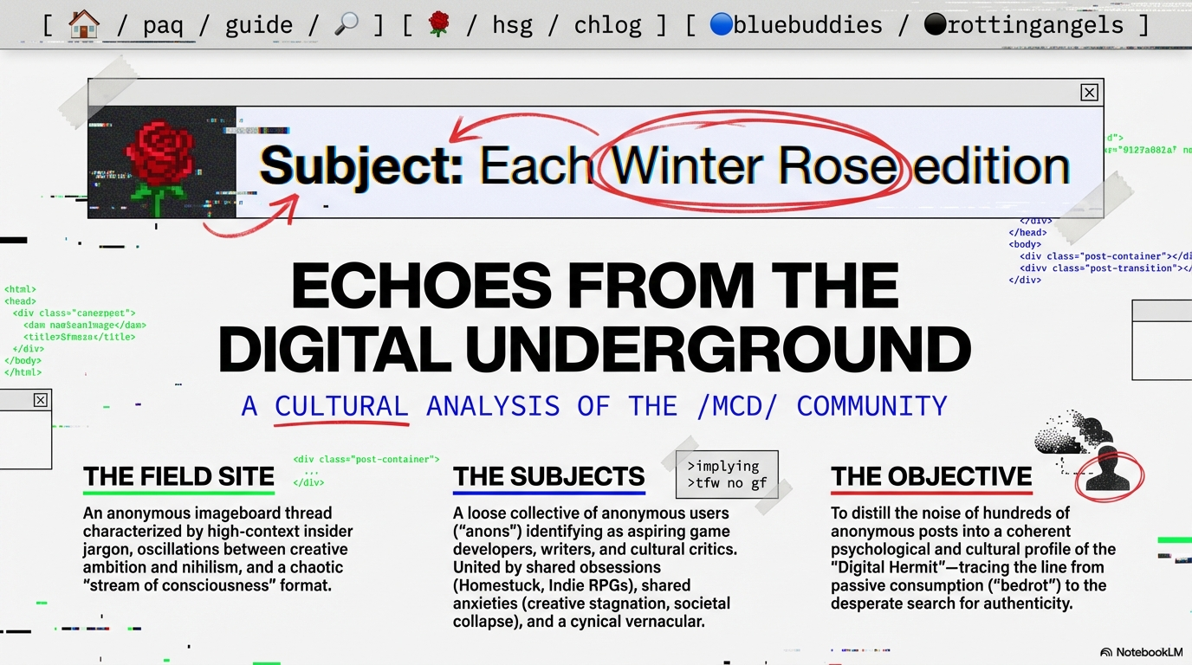
Task: Click the 'THE OBJECTIVE' heading
Action: [x=931, y=476]
